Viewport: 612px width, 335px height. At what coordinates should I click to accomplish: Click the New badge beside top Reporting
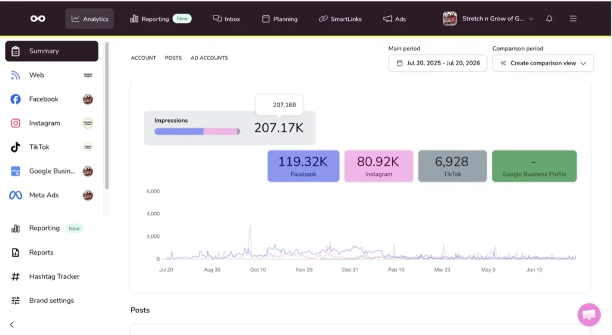182,19
